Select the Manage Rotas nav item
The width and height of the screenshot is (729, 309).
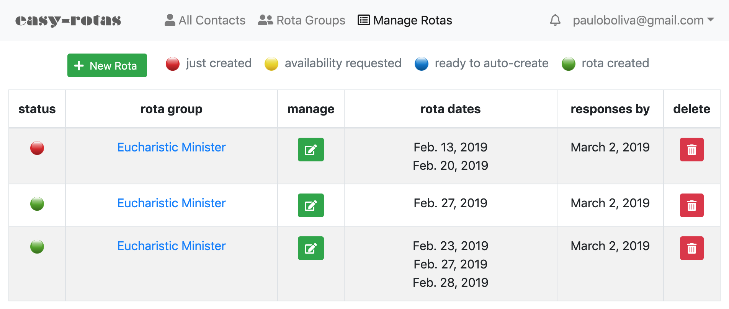(405, 20)
